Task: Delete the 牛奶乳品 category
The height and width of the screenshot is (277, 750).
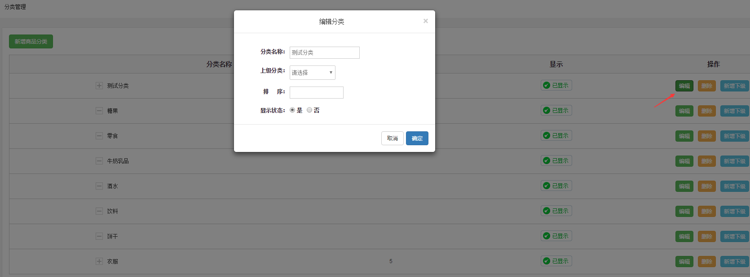Action: [x=707, y=161]
